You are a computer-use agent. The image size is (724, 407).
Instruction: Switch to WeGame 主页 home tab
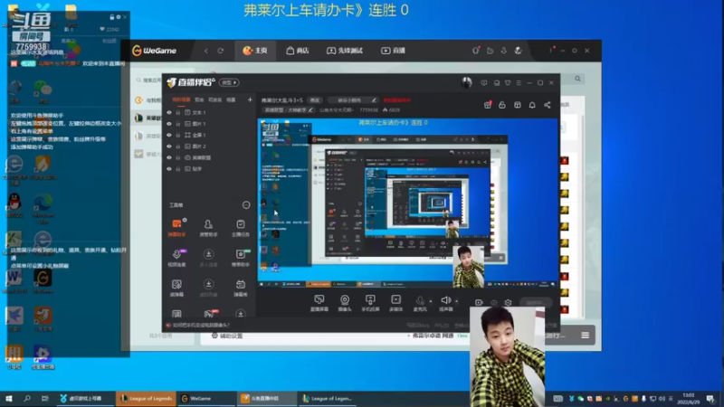[255, 51]
